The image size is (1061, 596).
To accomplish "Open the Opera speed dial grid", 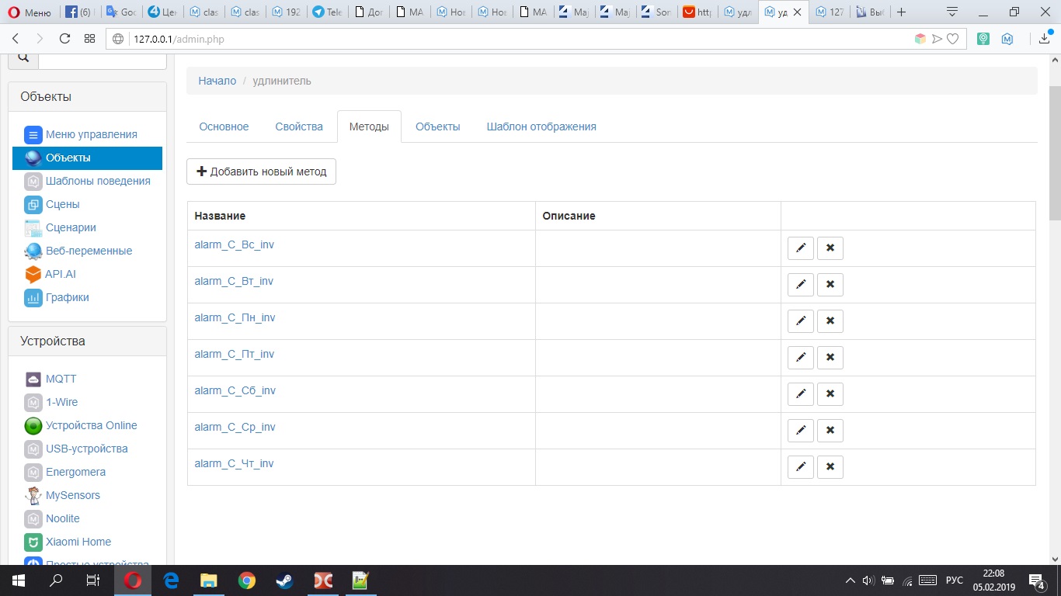I will click(x=90, y=39).
